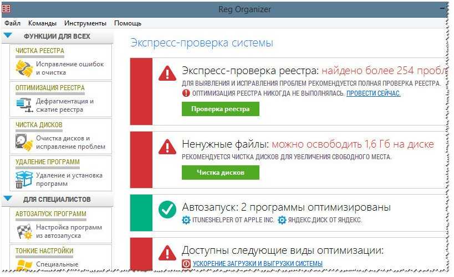Viewport: 454px width, 277px height.
Task: Click Доступны следующие виды оптимизации heading
Action: tap(283, 250)
